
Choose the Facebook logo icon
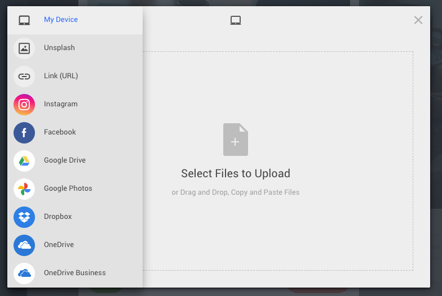(x=24, y=132)
